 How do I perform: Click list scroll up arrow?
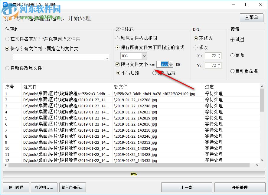(262, 86)
